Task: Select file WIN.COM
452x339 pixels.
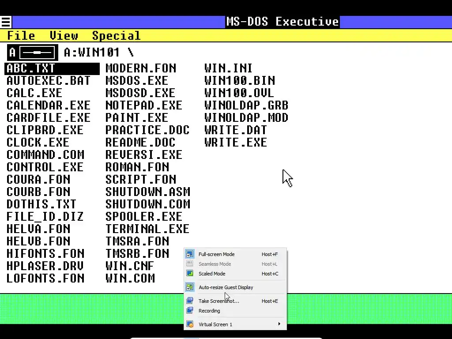Action: point(130,279)
